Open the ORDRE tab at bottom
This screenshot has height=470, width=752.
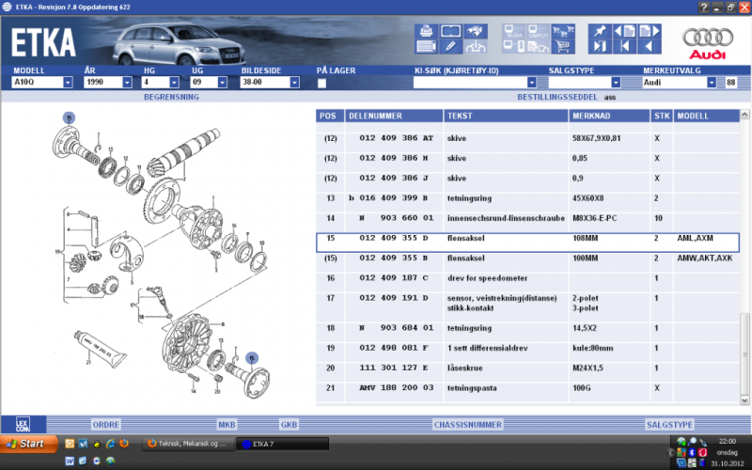click(x=105, y=425)
